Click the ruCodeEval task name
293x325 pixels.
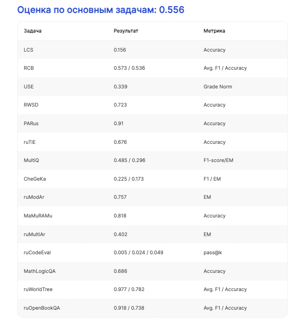tap(38, 252)
